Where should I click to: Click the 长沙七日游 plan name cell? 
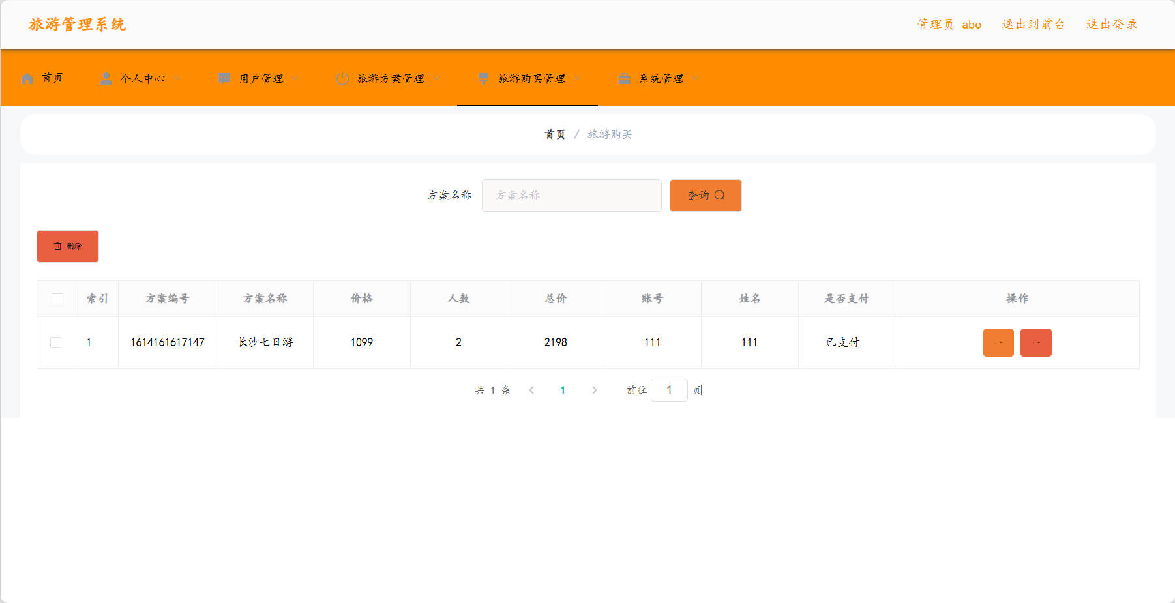click(265, 342)
